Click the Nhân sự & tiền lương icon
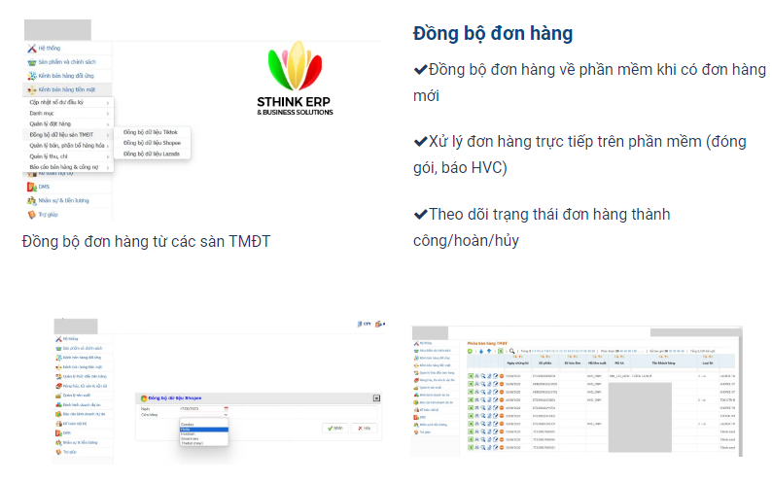Screen dimensions: 772x483 tap(32, 200)
